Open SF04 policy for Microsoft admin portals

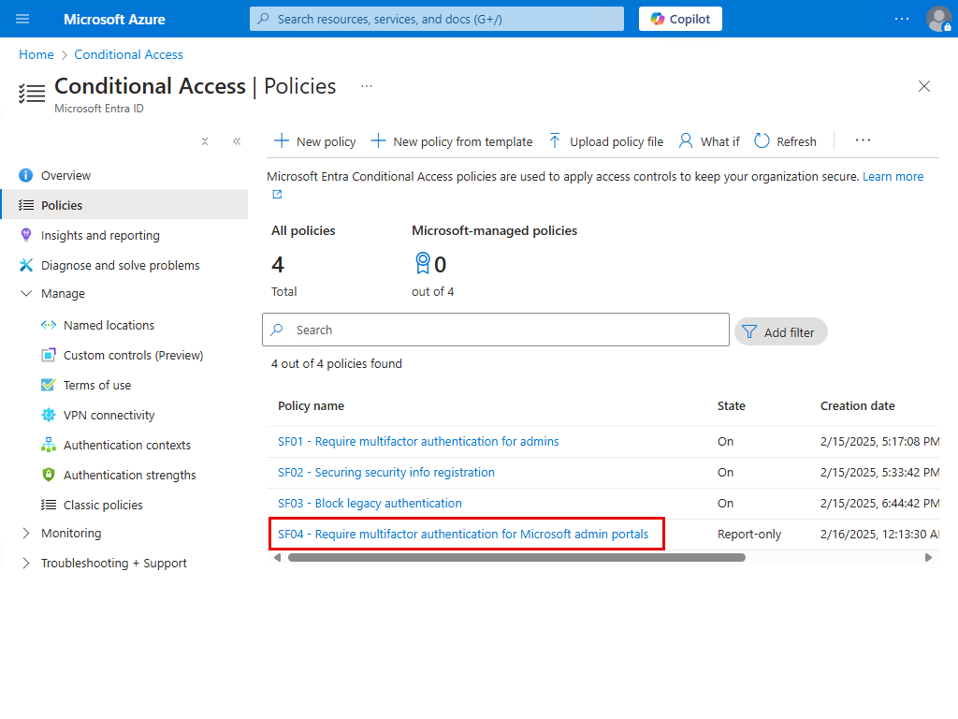[463, 535]
